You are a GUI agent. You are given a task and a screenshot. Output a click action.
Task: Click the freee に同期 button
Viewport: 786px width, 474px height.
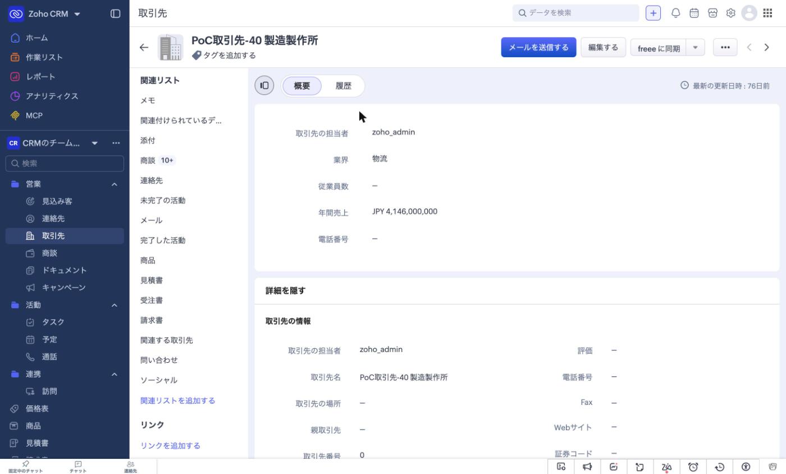(x=658, y=48)
